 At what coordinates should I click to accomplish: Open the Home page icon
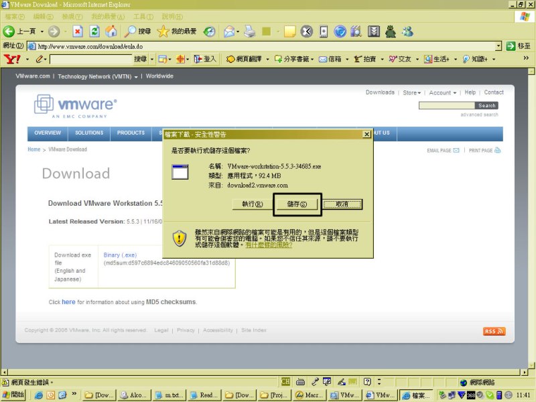tap(111, 31)
